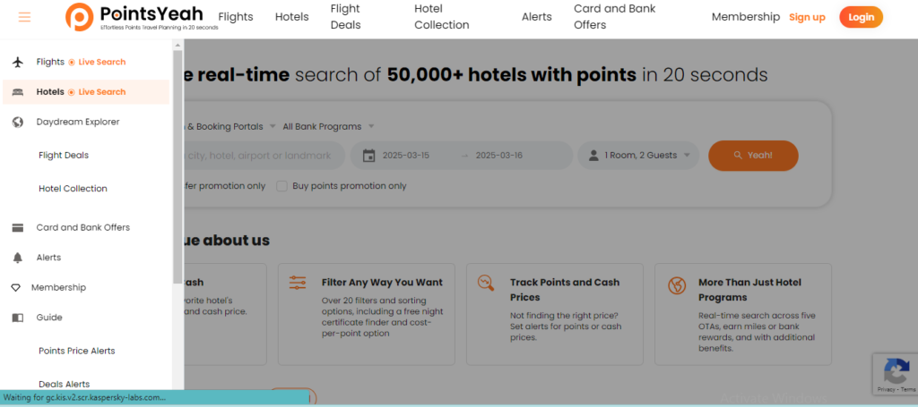
Task: Select the Hotels bed icon in sidebar
Action: coord(18,91)
